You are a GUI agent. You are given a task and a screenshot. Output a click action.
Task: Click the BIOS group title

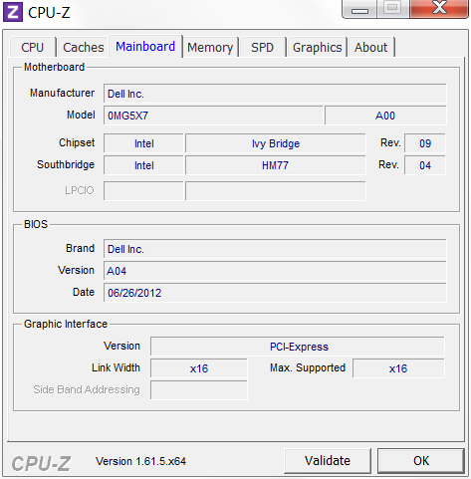coord(36,224)
